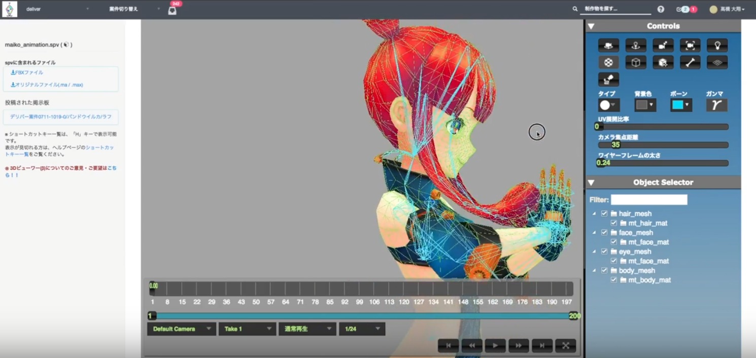
Task: Toggle the mt_body_mat checkbox
Action: pyautogui.click(x=614, y=280)
